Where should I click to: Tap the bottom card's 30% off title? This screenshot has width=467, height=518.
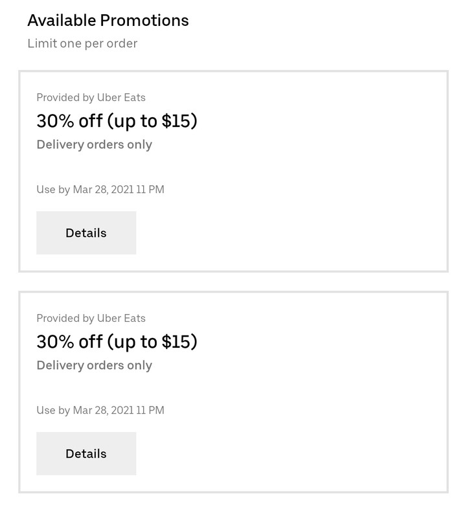117,342
